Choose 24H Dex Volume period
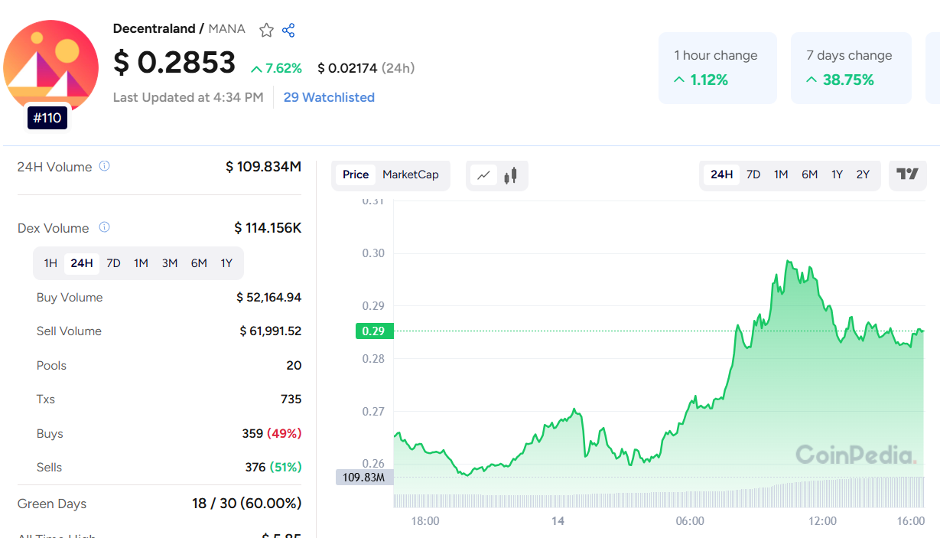Screen dimensions: 940x538 [x=82, y=263]
